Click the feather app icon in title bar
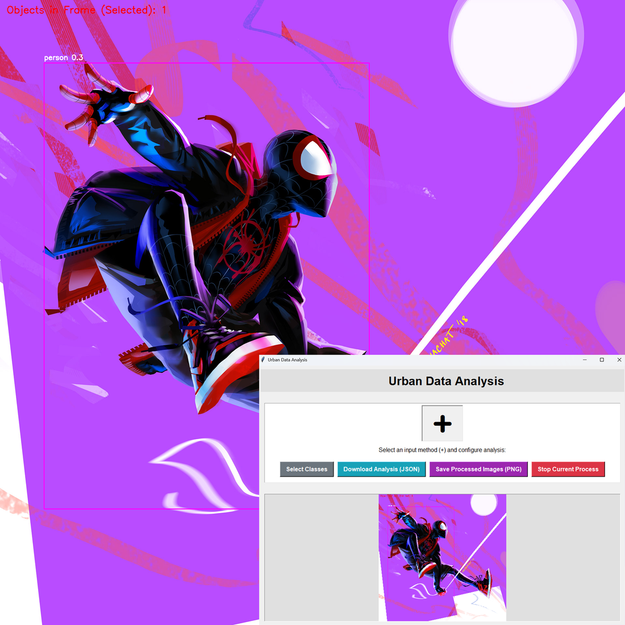 [263, 360]
